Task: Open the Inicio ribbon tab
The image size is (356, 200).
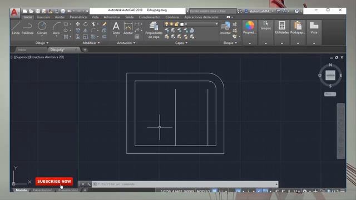Action: click(x=28, y=17)
